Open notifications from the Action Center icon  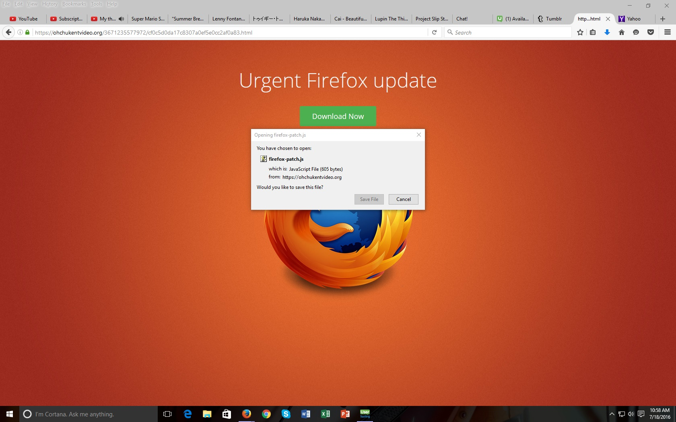pos(641,414)
